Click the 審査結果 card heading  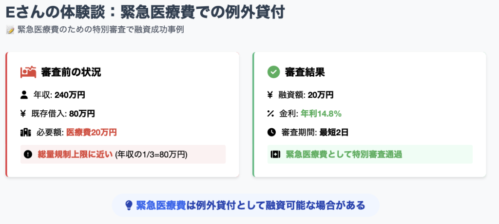pyautogui.click(x=305, y=72)
